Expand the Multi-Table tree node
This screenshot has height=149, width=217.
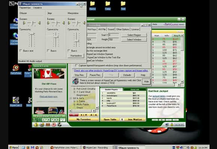[74, 104]
